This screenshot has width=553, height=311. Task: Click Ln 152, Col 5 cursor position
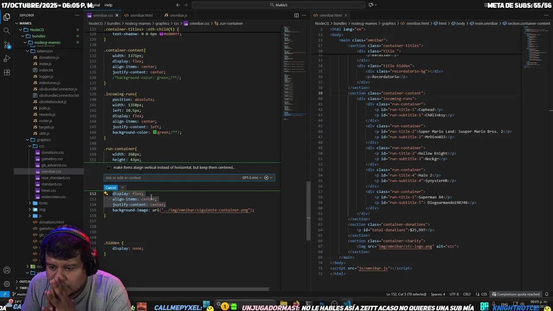tap(406, 294)
